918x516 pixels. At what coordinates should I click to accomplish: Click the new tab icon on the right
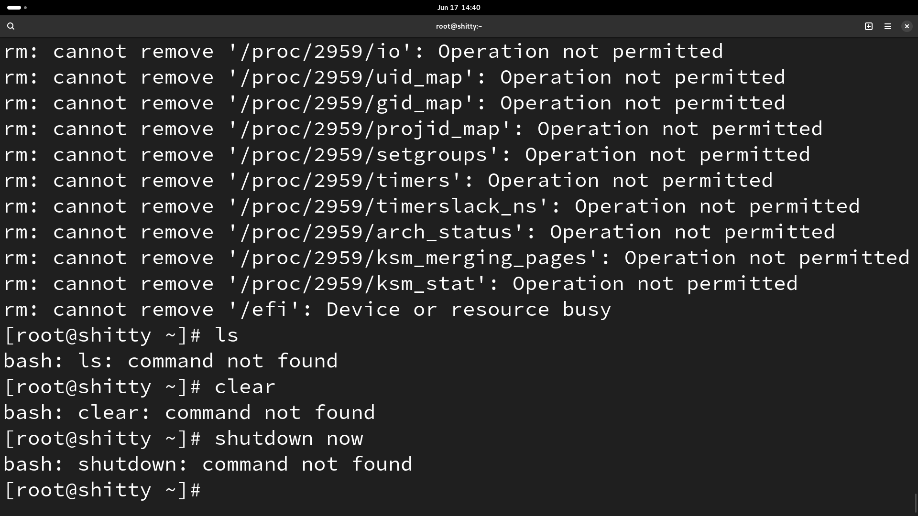(x=869, y=26)
